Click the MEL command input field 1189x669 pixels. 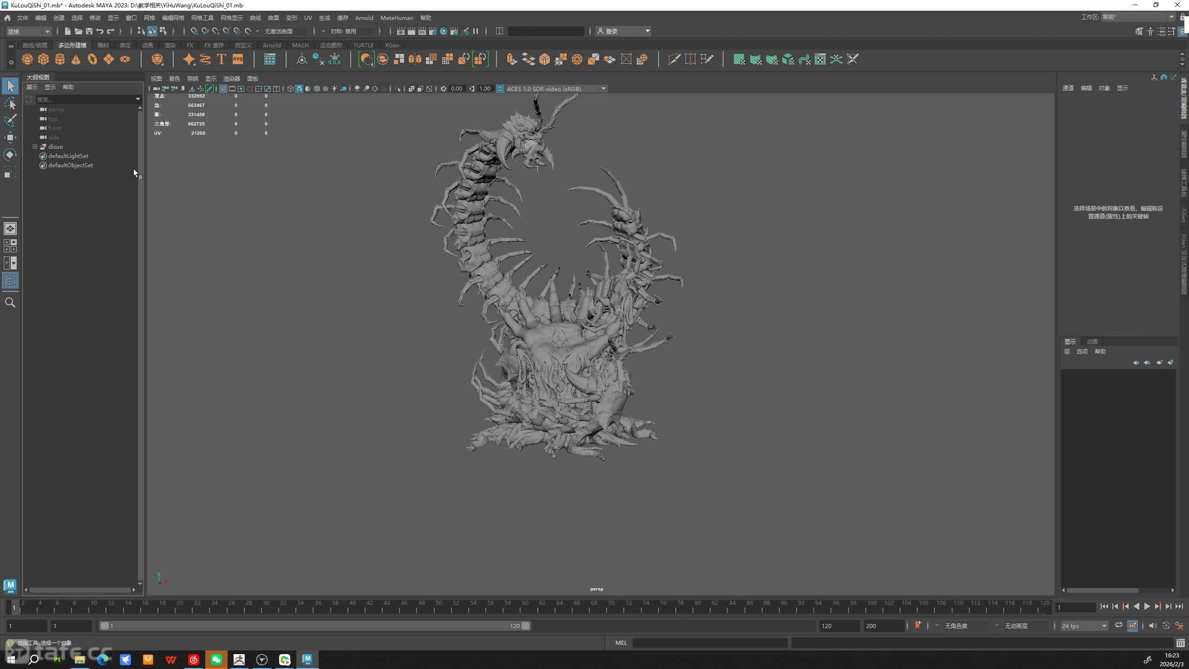pyautogui.click(x=710, y=643)
